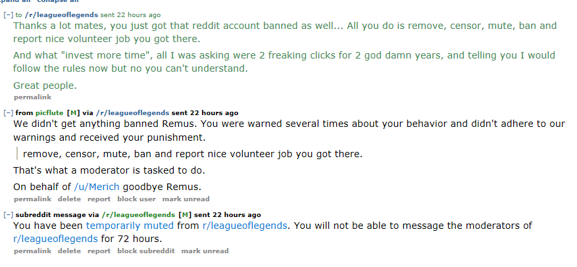The image size is (577, 267).
Task: Report picflute's message
Action: pyautogui.click(x=99, y=199)
